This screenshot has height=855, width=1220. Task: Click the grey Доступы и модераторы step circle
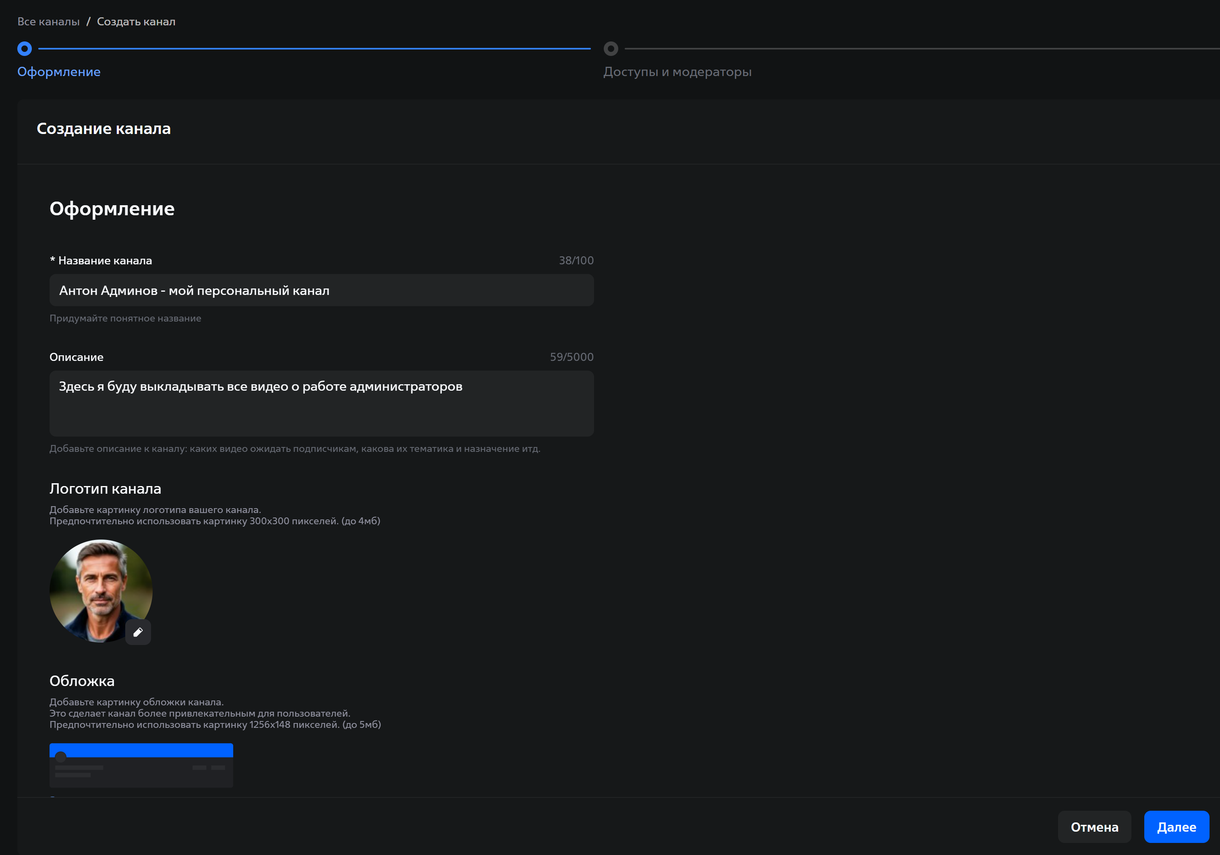611,49
